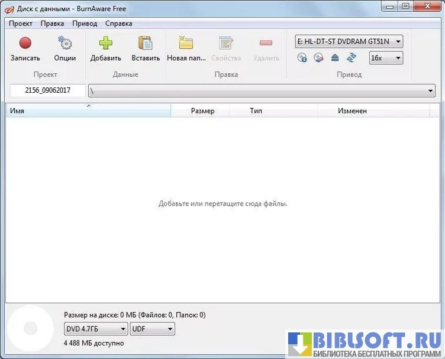Click the disc label field 2156_09062017
The height and width of the screenshot is (359, 445).
click(47, 91)
